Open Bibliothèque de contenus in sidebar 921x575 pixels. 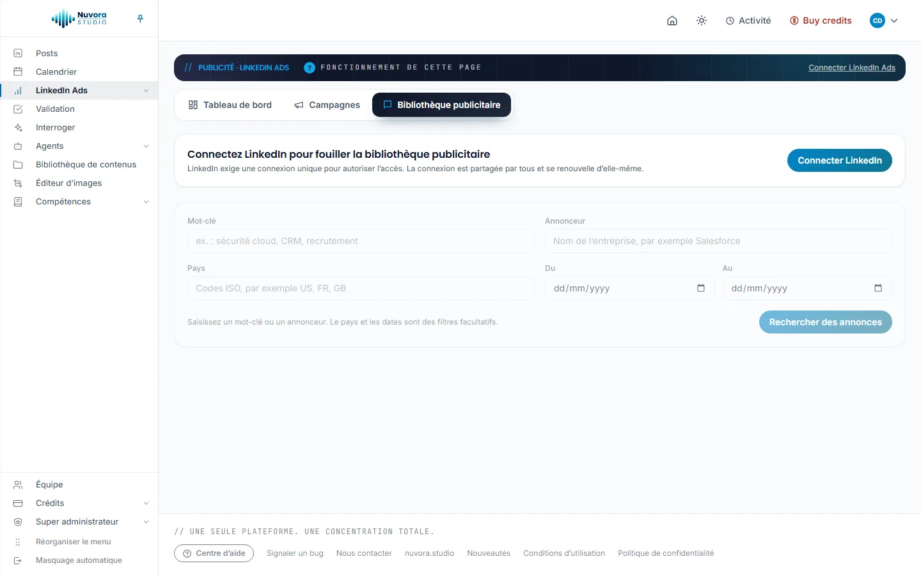point(79,164)
